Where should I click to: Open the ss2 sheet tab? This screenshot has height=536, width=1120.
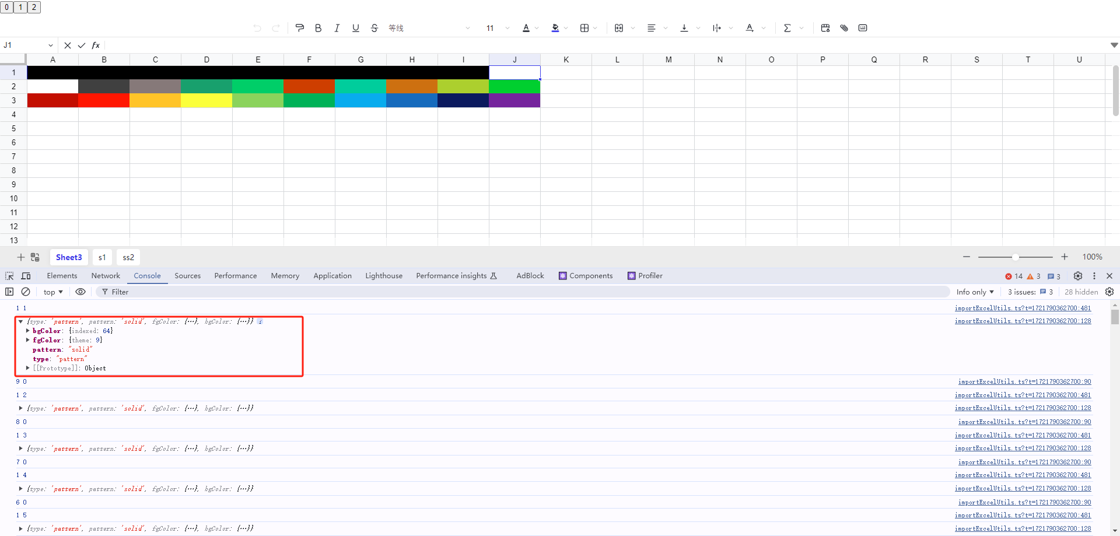coord(128,257)
